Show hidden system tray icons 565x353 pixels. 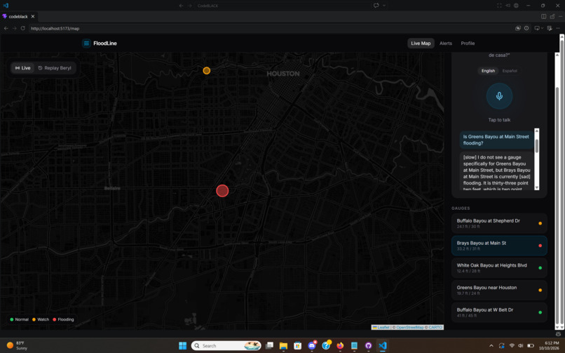coord(491,346)
